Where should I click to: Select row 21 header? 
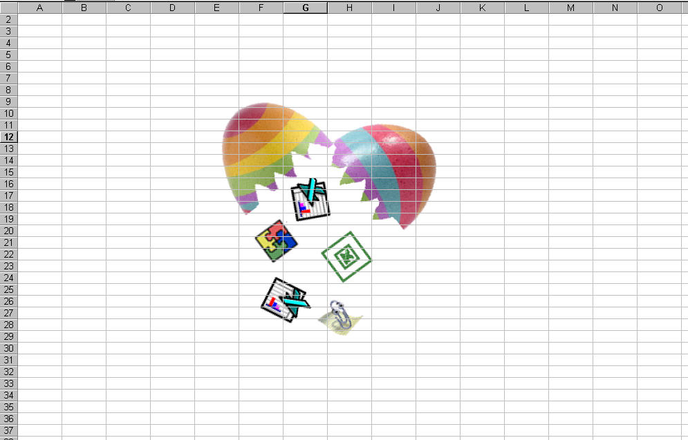[x=9, y=242]
